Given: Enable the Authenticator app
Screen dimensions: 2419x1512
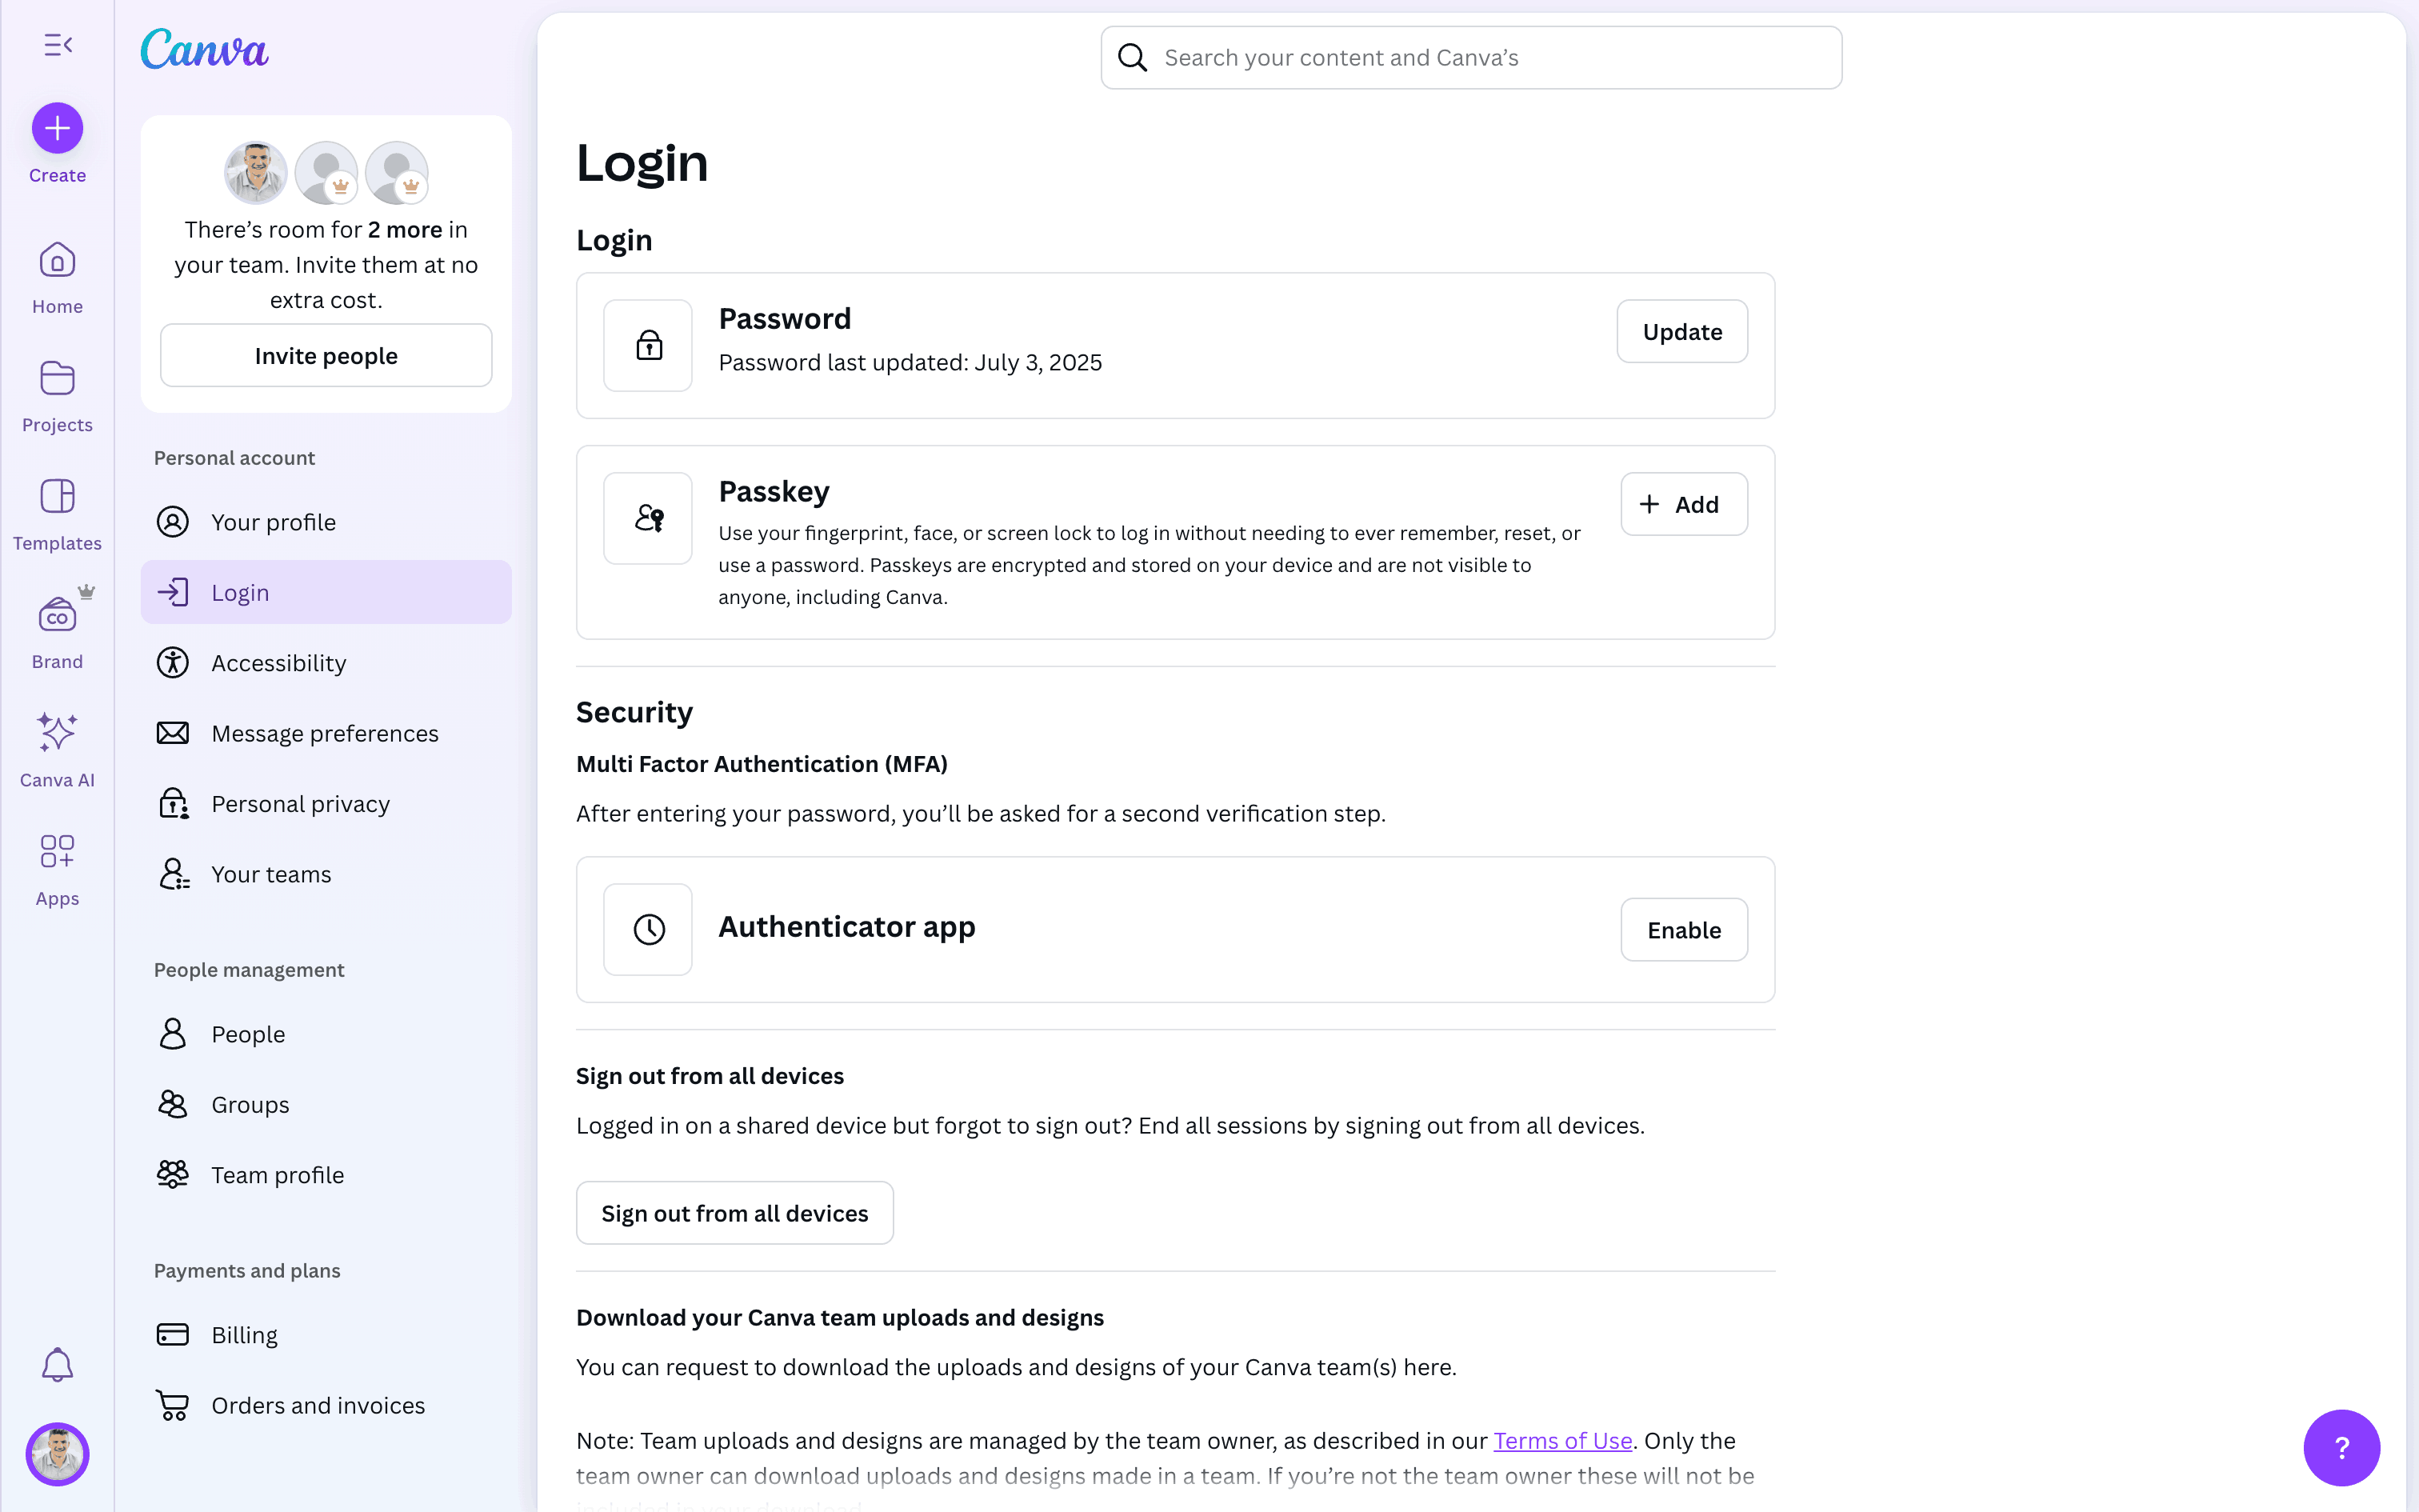Looking at the screenshot, I should [x=1683, y=930].
